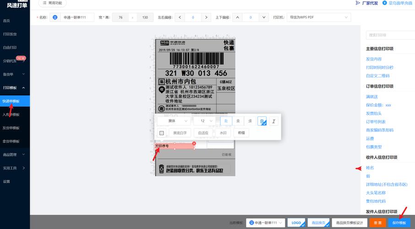Delete the selected 打印序号 field via red X
This screenshot has width=415, height=229.
[194, 143]
